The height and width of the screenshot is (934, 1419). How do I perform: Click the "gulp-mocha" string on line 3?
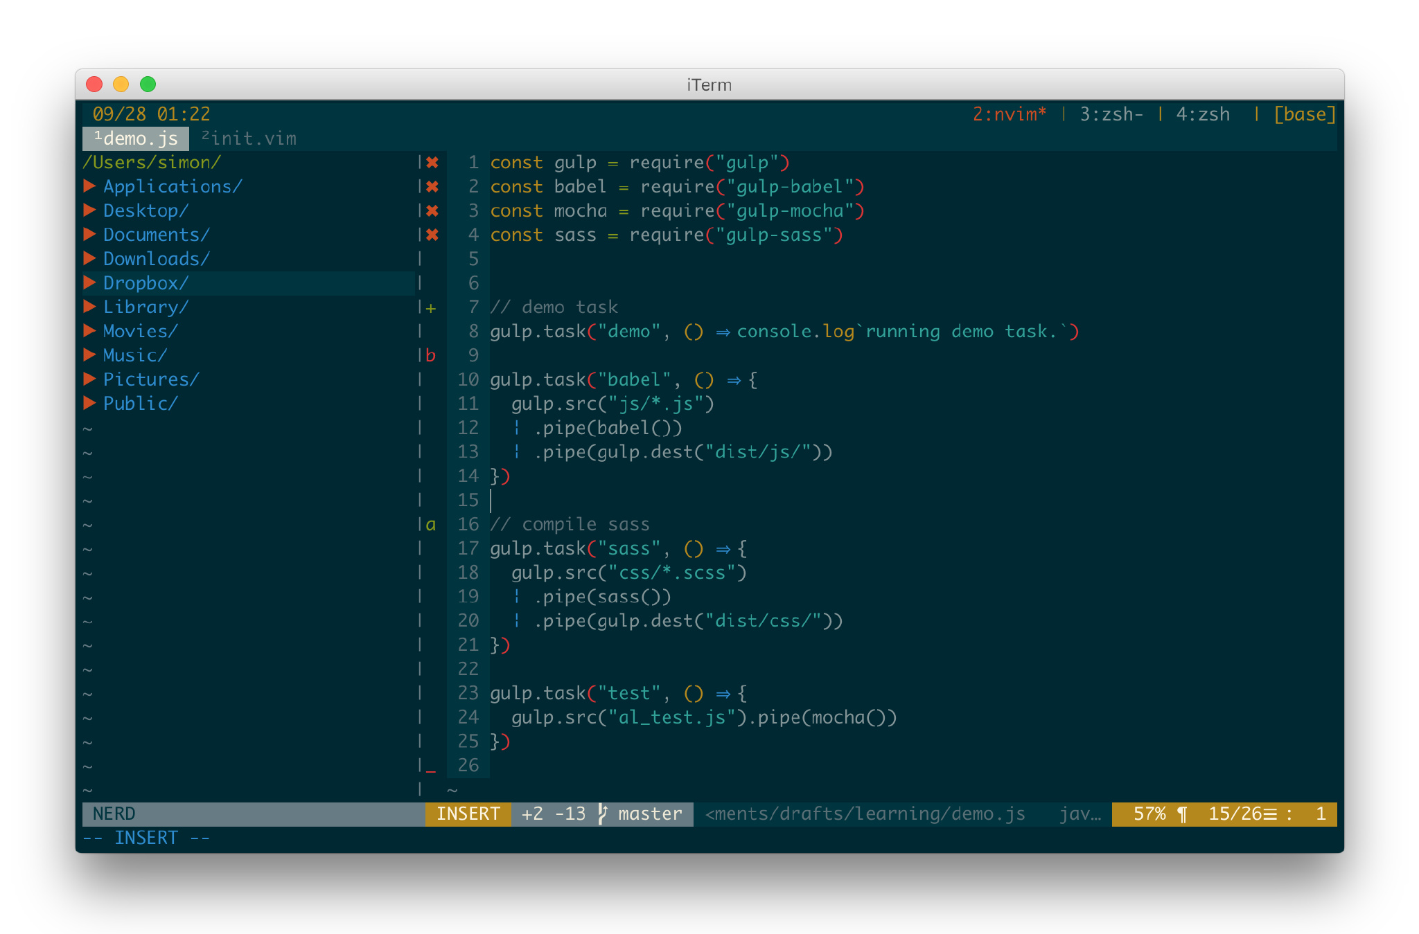pos(790,210)
